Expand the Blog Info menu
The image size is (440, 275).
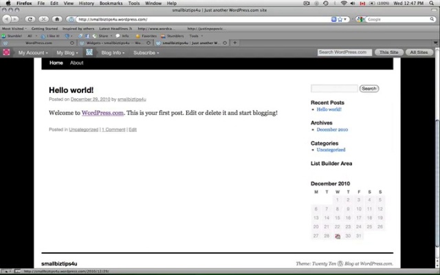(x=113, y=53)
